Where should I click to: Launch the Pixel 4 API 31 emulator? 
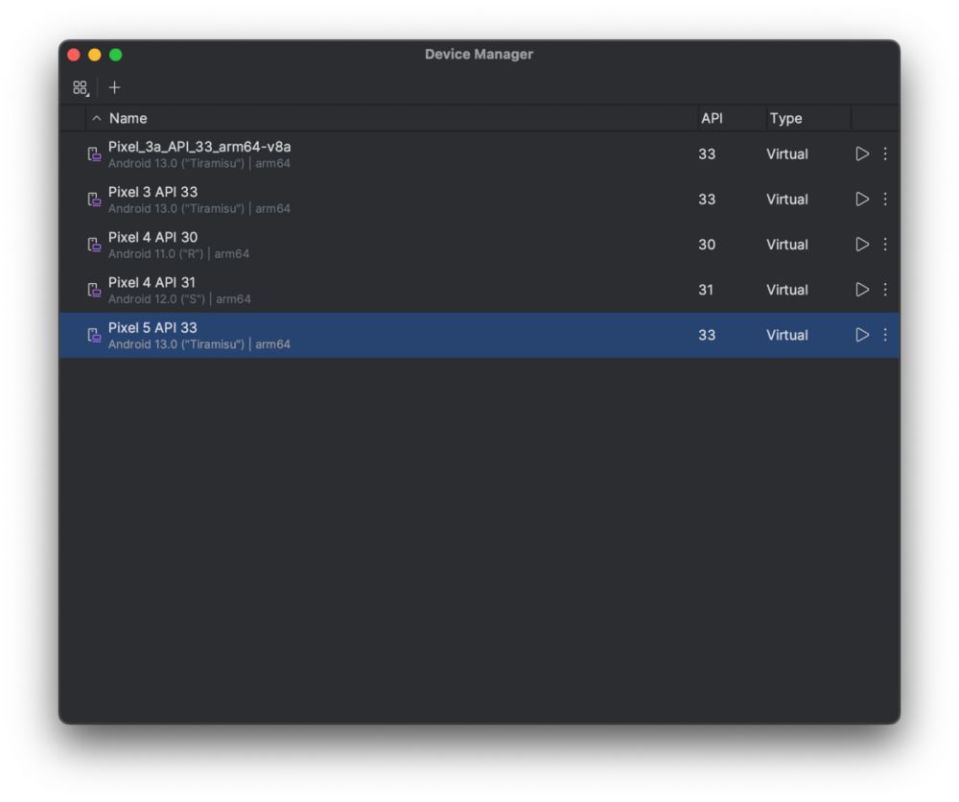tap(862, 290)
